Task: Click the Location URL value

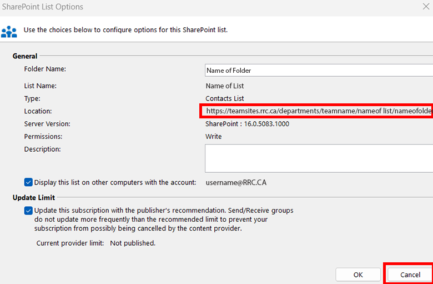Action: tap(318, 111)
